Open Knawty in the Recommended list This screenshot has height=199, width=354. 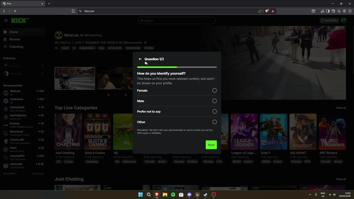click(x=24, y=125)
